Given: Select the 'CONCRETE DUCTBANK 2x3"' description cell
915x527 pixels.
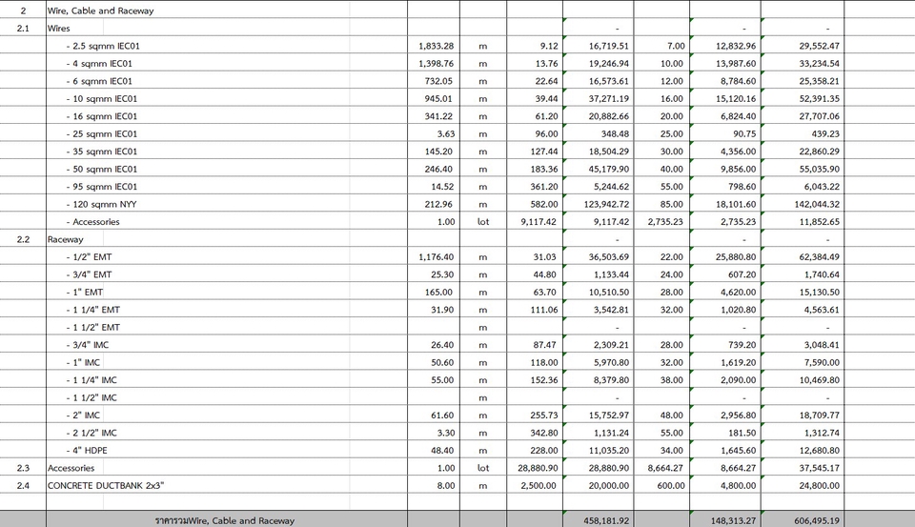Looking at the screenshot, I should click(x=105, y=485).
